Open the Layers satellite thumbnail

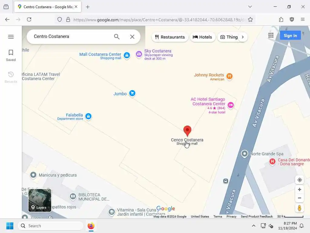click(40, 200)
